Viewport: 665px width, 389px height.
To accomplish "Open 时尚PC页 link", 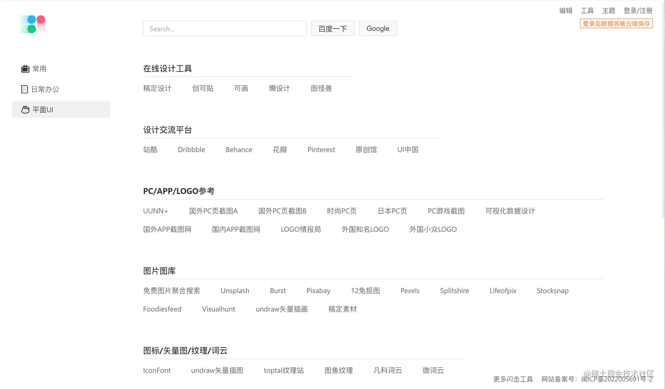I will [x=342, y=211].
